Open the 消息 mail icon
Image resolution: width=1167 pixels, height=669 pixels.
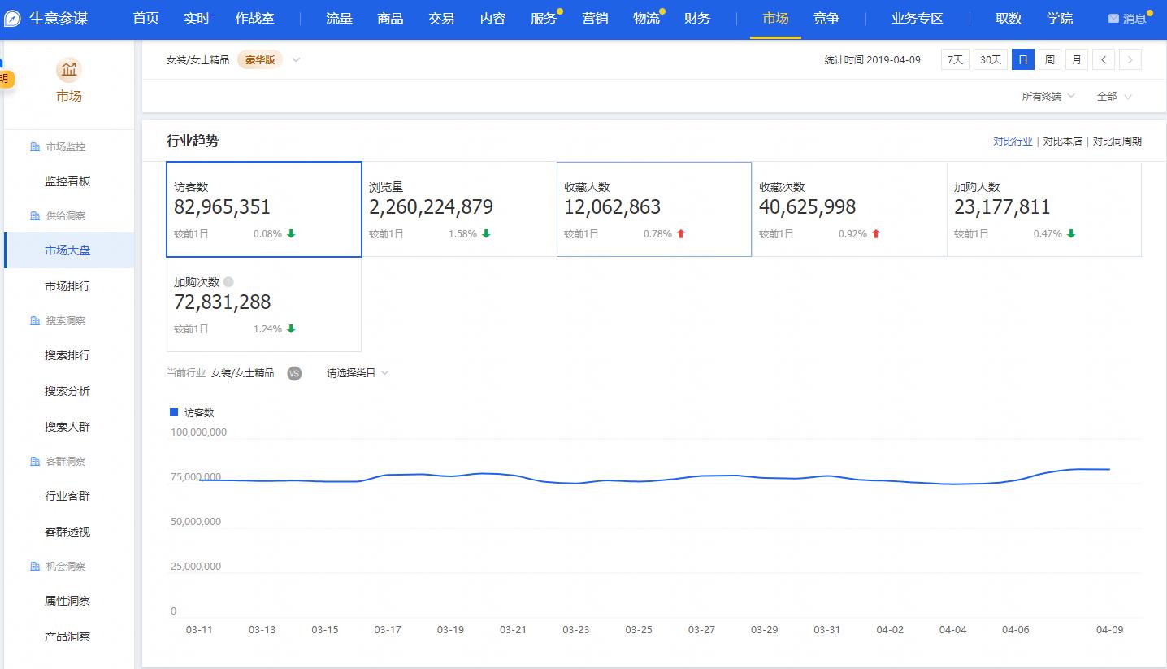pyautogui.click(x=1113, y=19)
